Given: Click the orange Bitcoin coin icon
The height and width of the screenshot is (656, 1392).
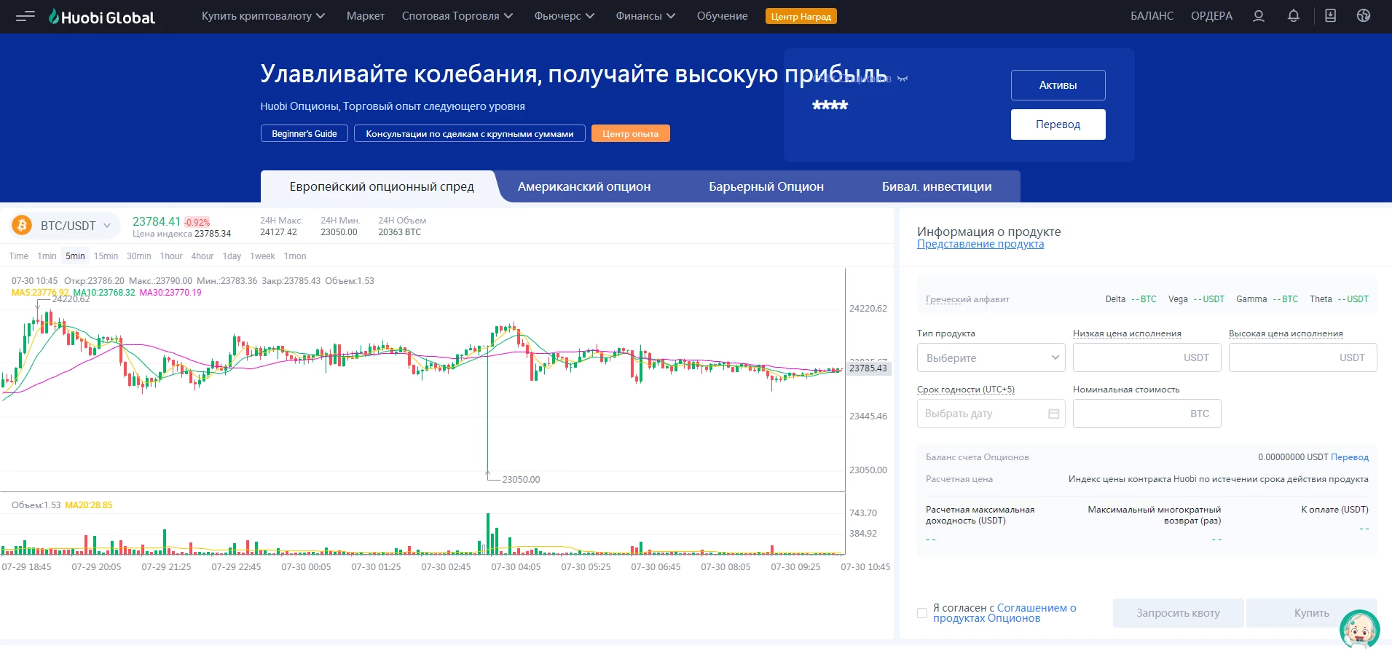Looking at the screenshot, I should click(x=22, y=226).
